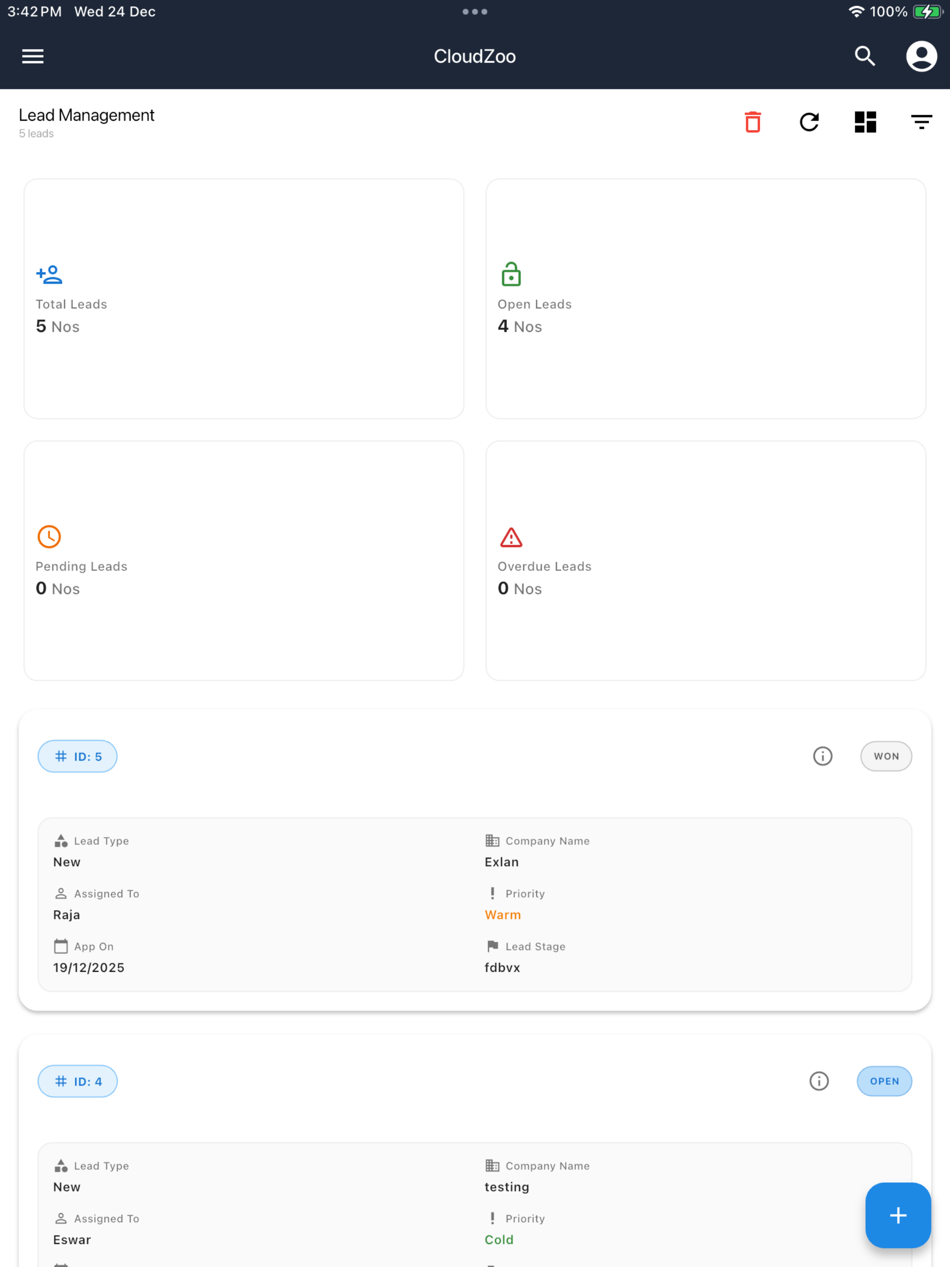Click the Open Leads green lock icon

[511, 274]
